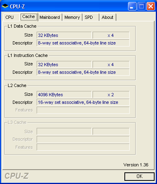Open the Mainboard tab

point(50,17)
